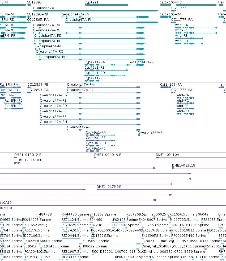
Task: Click the G-oalpha47A gene bar label
Action: click(x=44, y=8)
